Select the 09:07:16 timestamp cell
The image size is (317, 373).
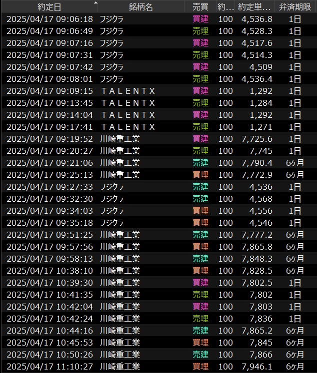50,43
